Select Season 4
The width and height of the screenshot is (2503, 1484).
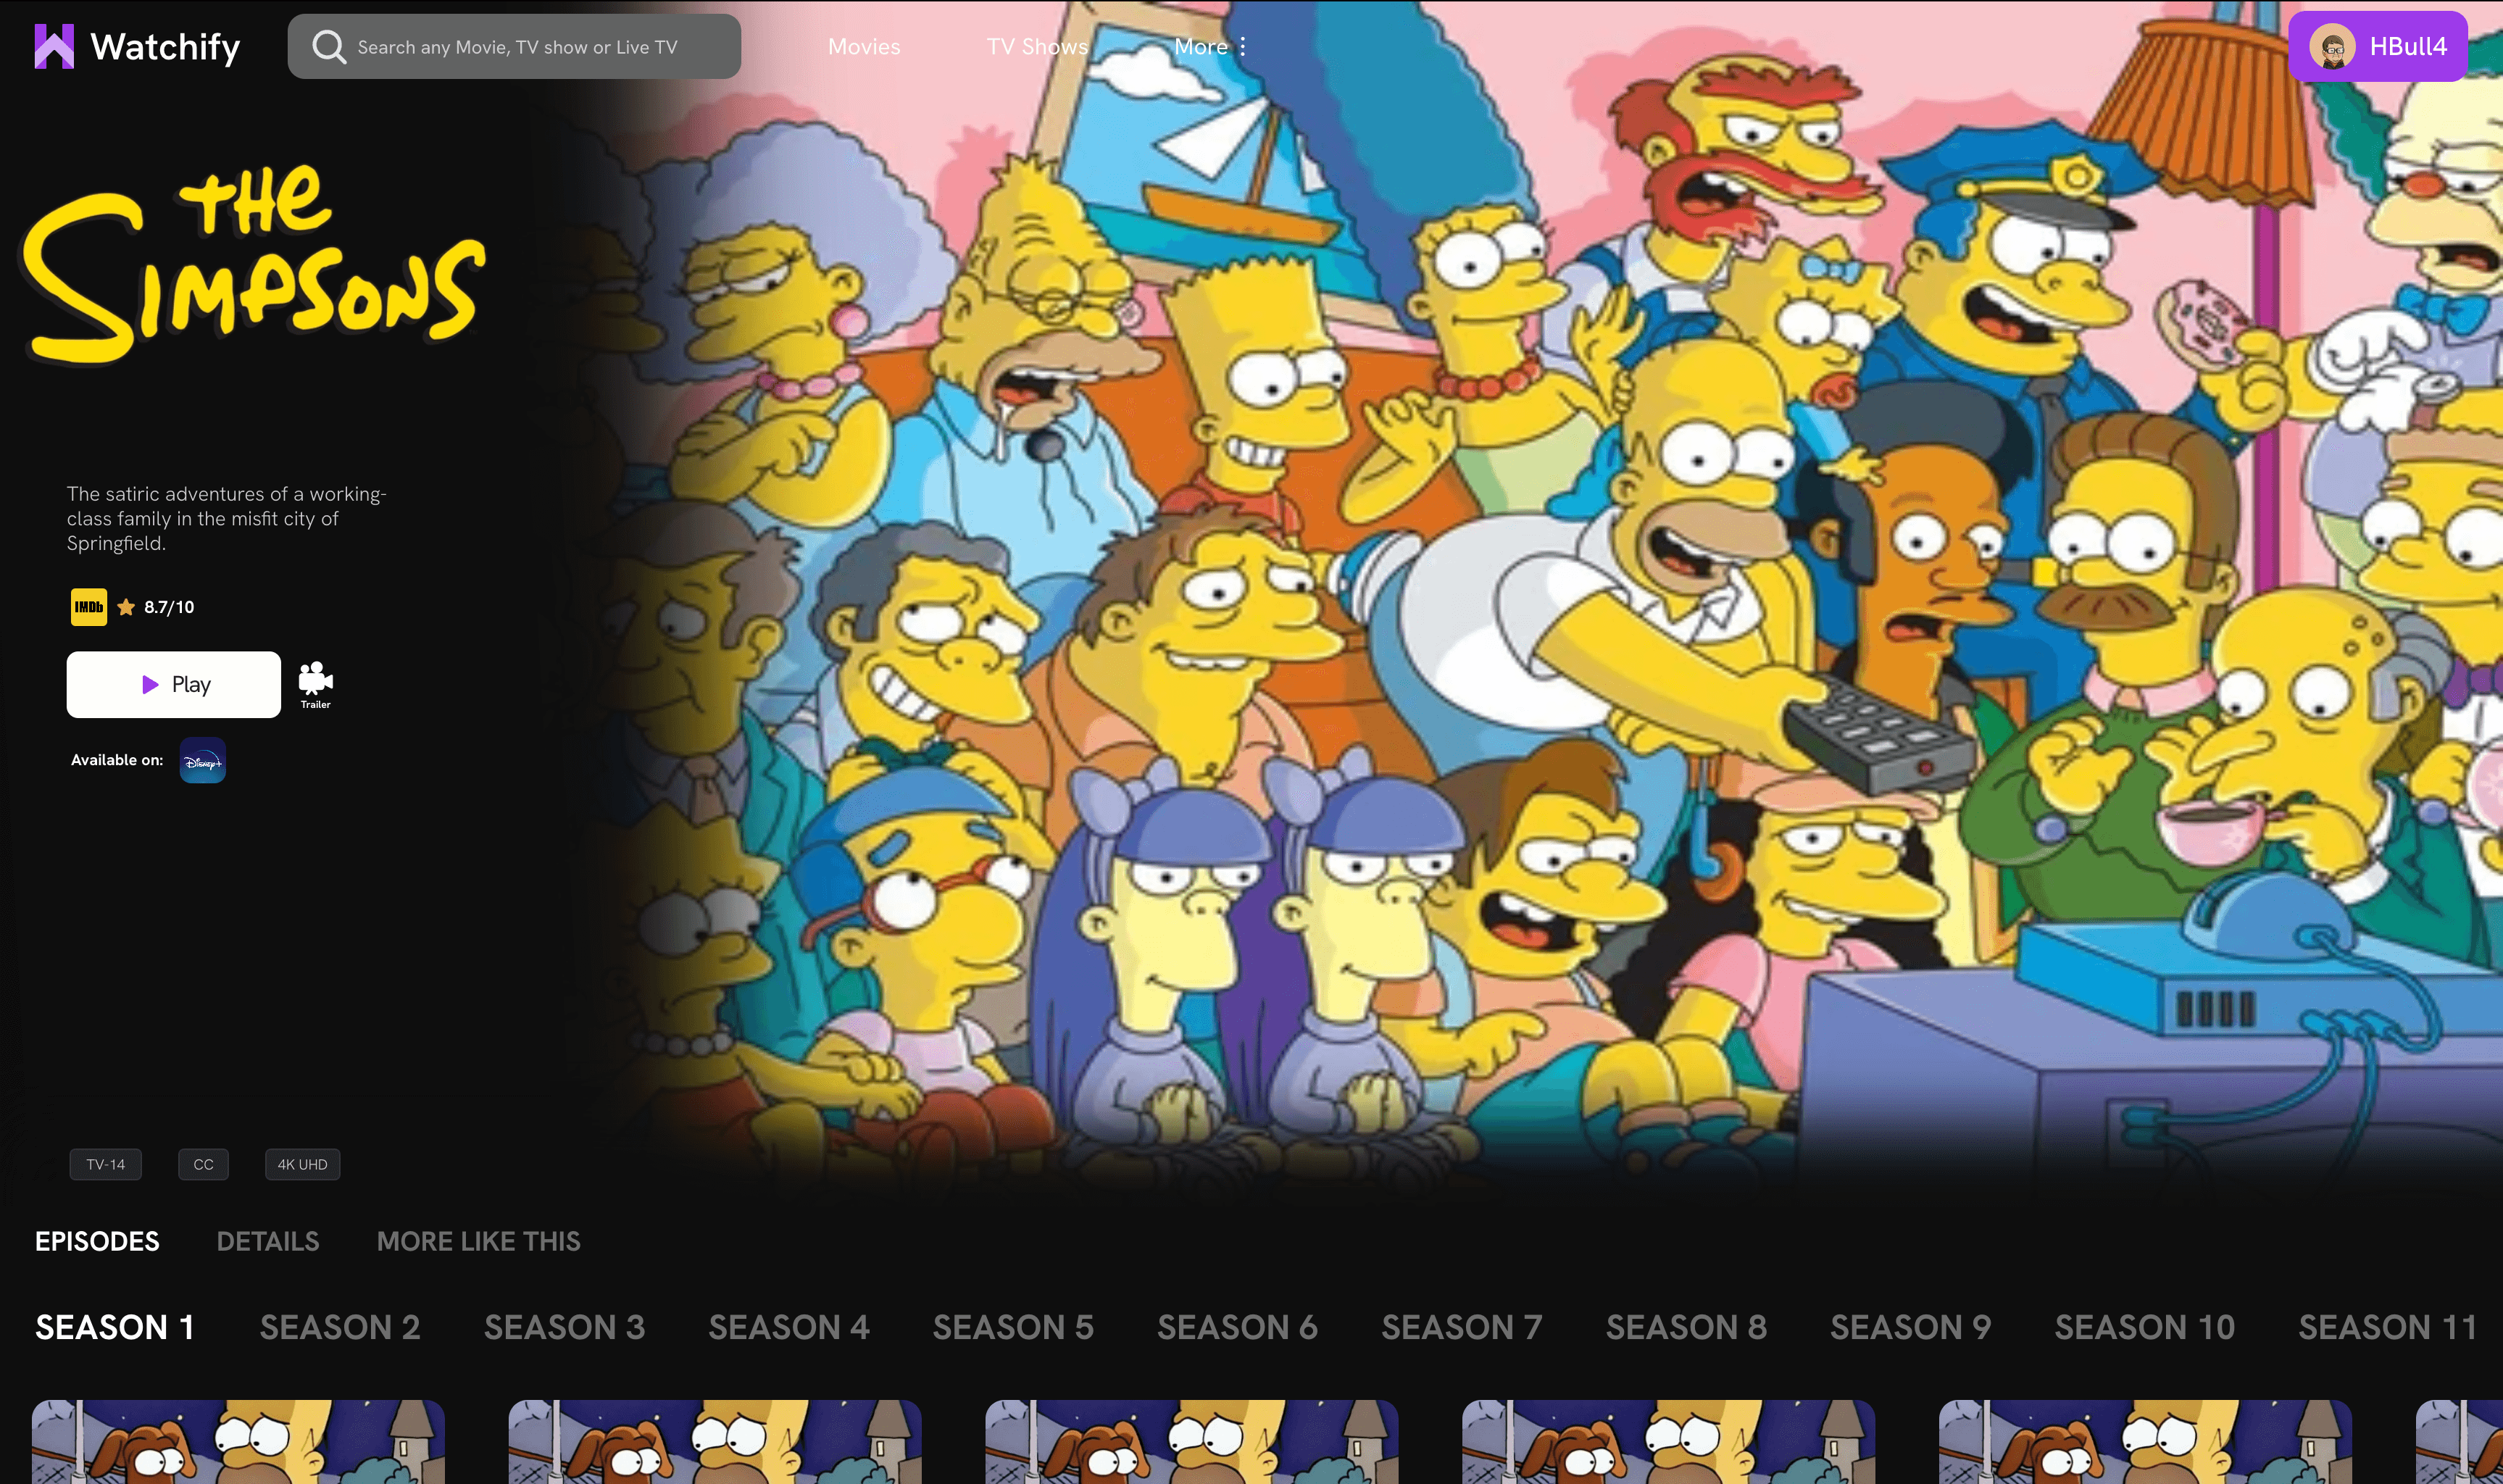[789, 1327]
